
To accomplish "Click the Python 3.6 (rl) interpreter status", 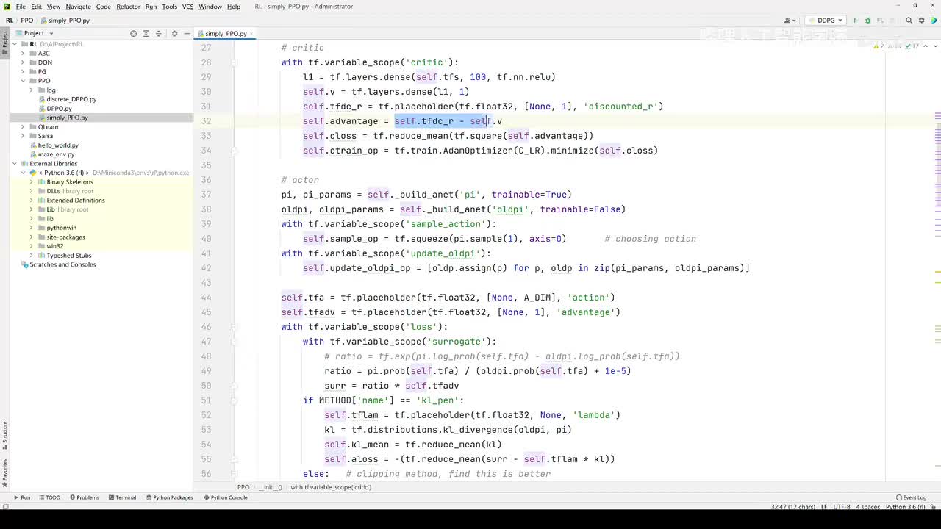I will tap(905, 507).
